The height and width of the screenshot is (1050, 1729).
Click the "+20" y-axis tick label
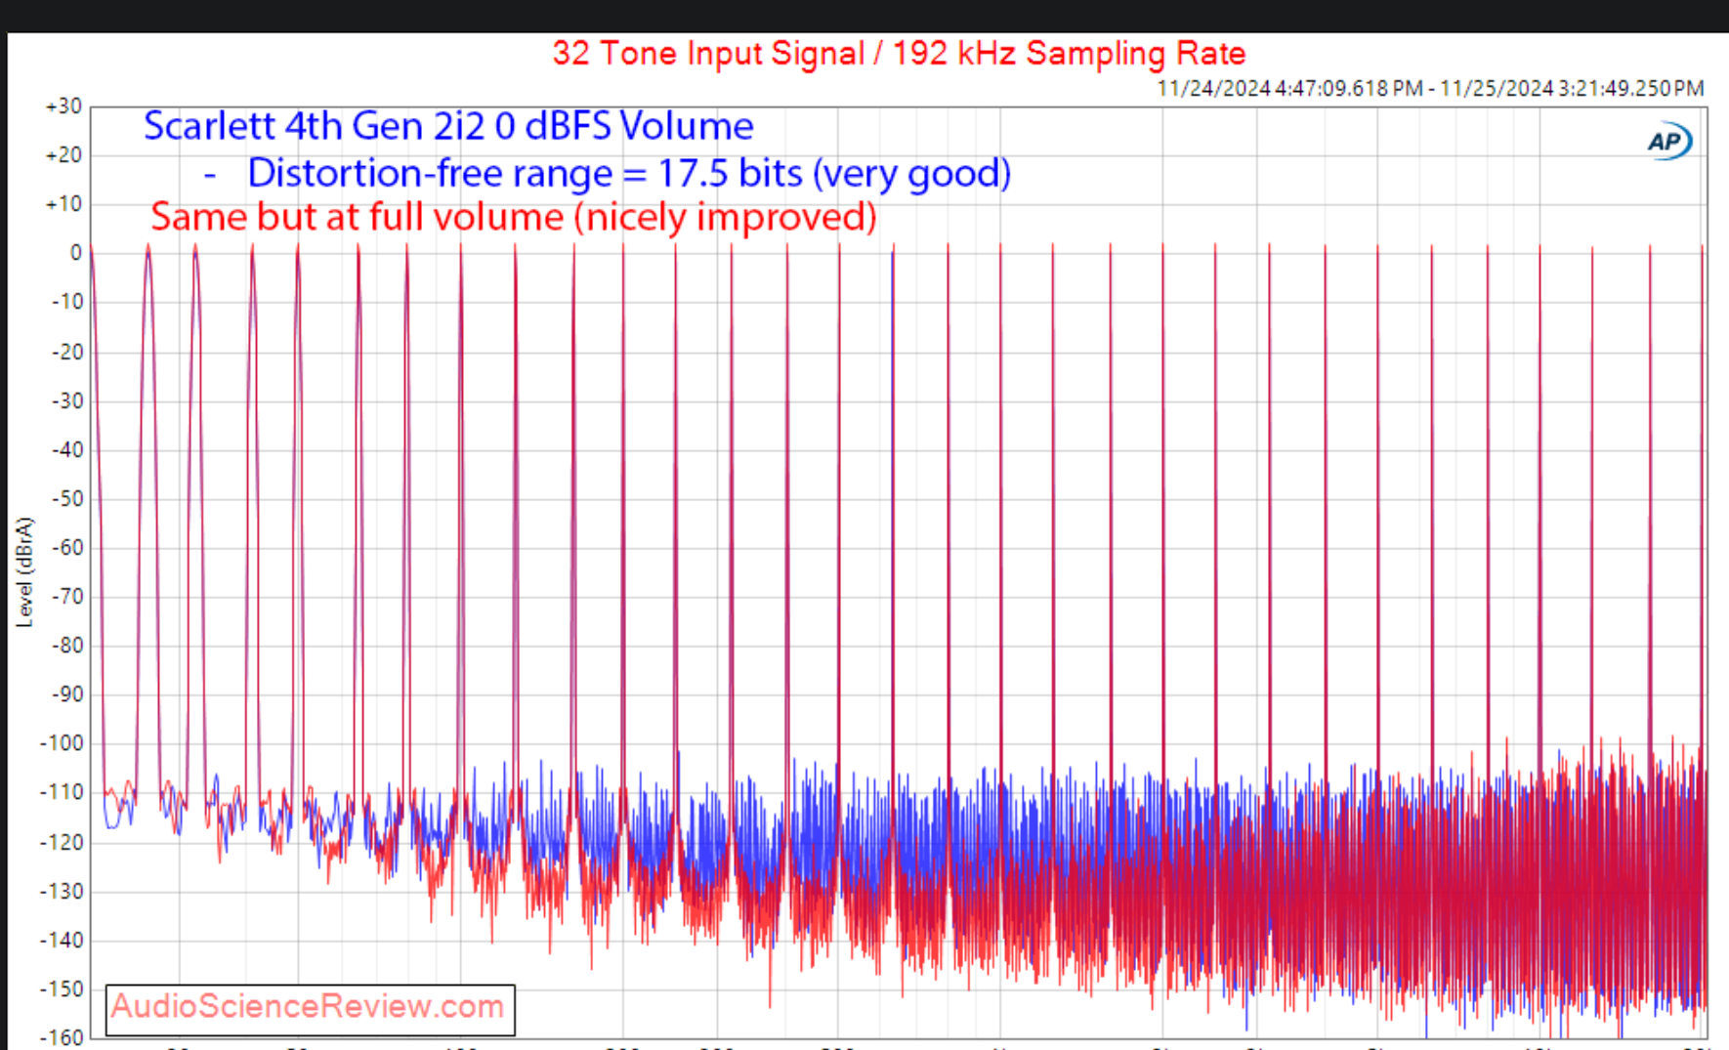[x=63, y=155]
